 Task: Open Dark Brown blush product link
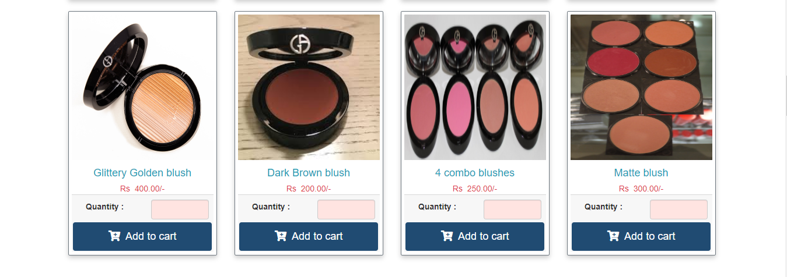(x=309, y=173)
